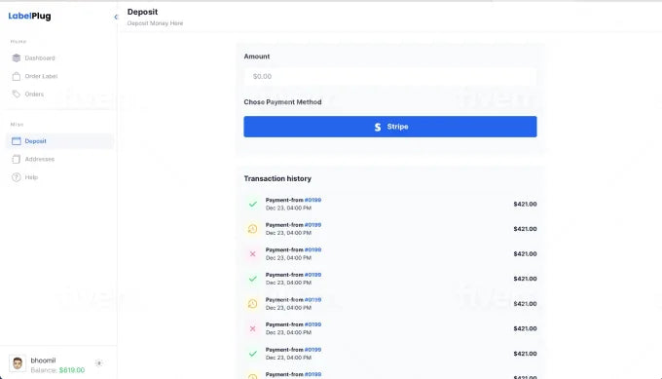Open the settings icon beside bhoomil
The height and width of the screenshot is (379, 662).
coord(98,363)
